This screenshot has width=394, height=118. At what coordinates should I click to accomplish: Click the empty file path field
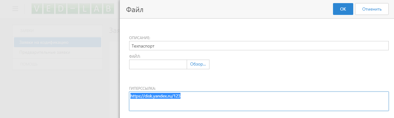coord(158,64)
